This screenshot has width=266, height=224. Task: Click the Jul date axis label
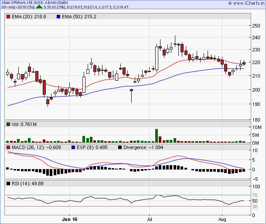click(x=149, y=219)
